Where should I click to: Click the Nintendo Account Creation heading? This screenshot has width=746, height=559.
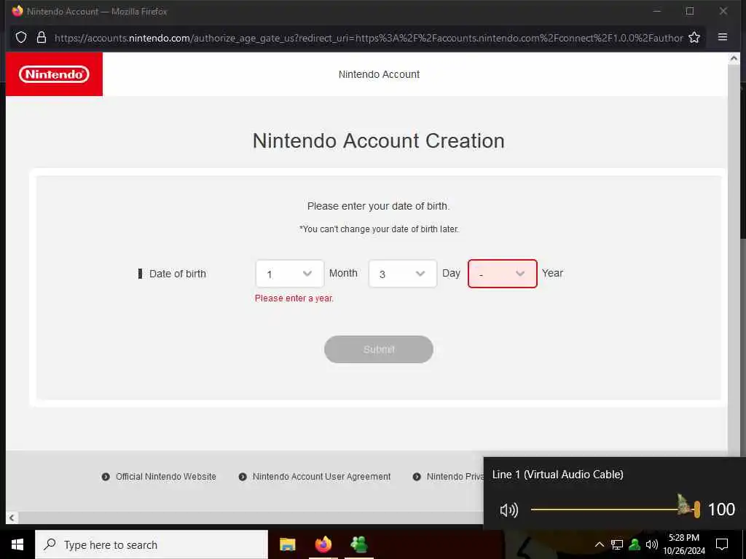click(378, 140)
